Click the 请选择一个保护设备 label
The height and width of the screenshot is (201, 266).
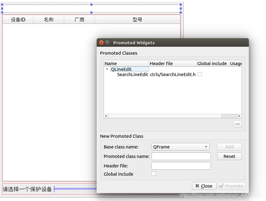coord(27,189)
